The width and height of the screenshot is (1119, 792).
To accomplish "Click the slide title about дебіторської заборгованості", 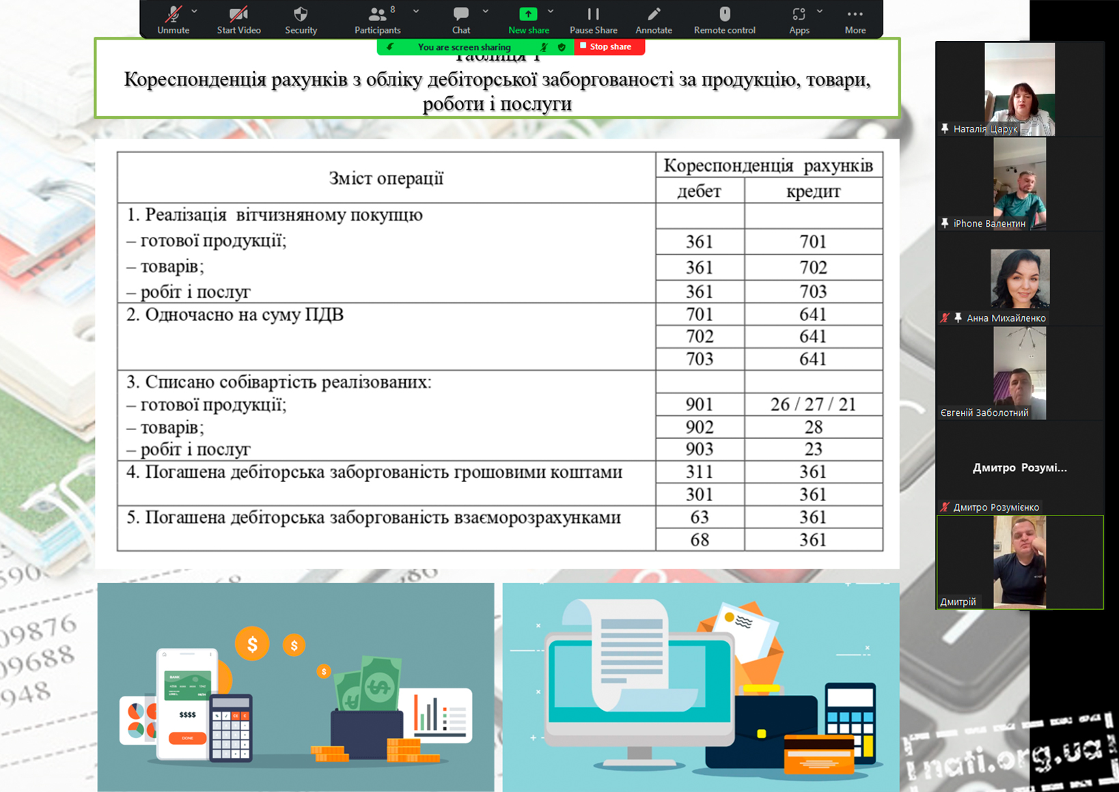I will coord(497,91).
